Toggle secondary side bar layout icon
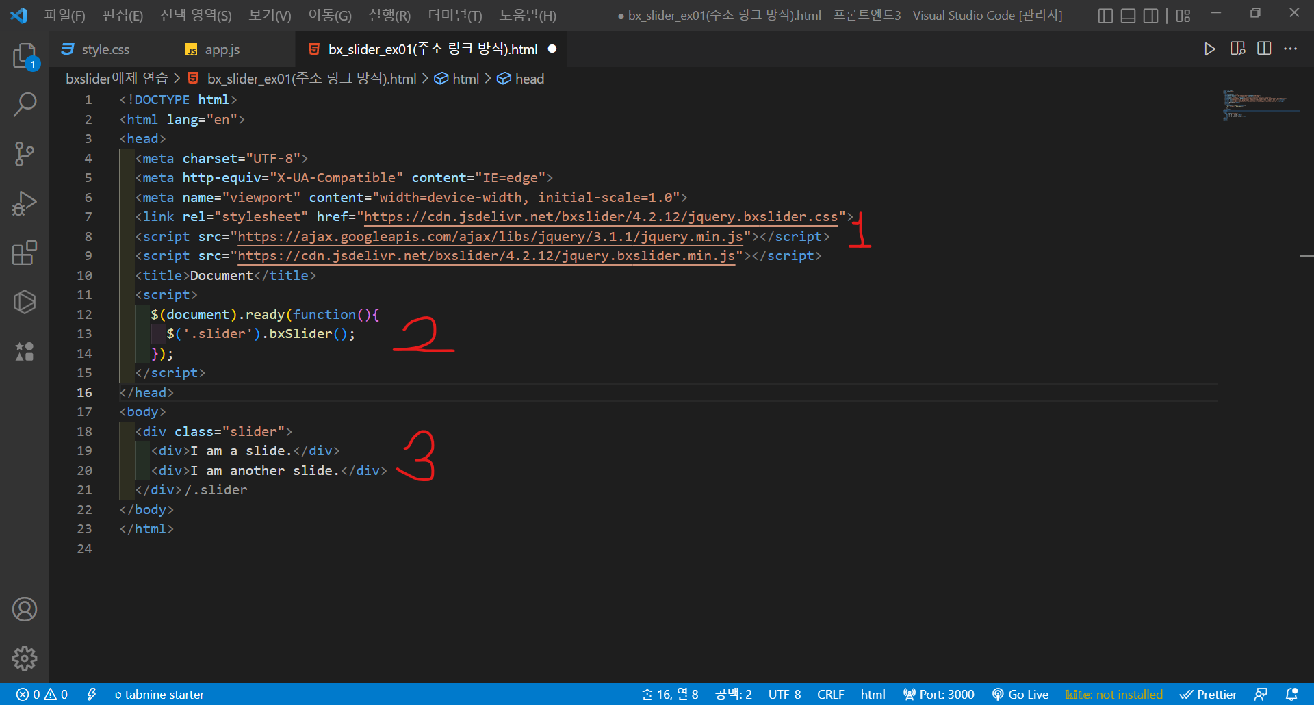The width and height of the screenshot is (1314, 705). point(1151,15)
